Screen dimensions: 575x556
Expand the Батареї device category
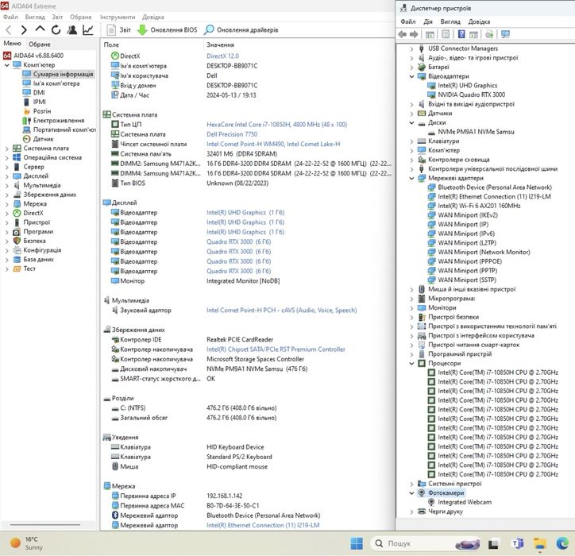(x=411, y=67)
